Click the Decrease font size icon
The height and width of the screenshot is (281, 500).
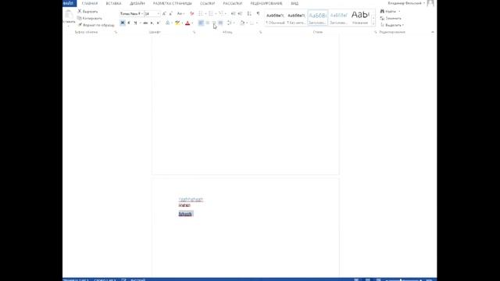(171, 14)
